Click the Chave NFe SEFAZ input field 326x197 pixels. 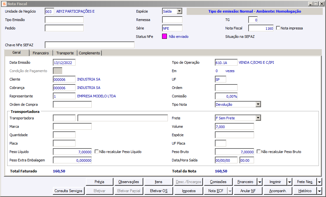89,45
